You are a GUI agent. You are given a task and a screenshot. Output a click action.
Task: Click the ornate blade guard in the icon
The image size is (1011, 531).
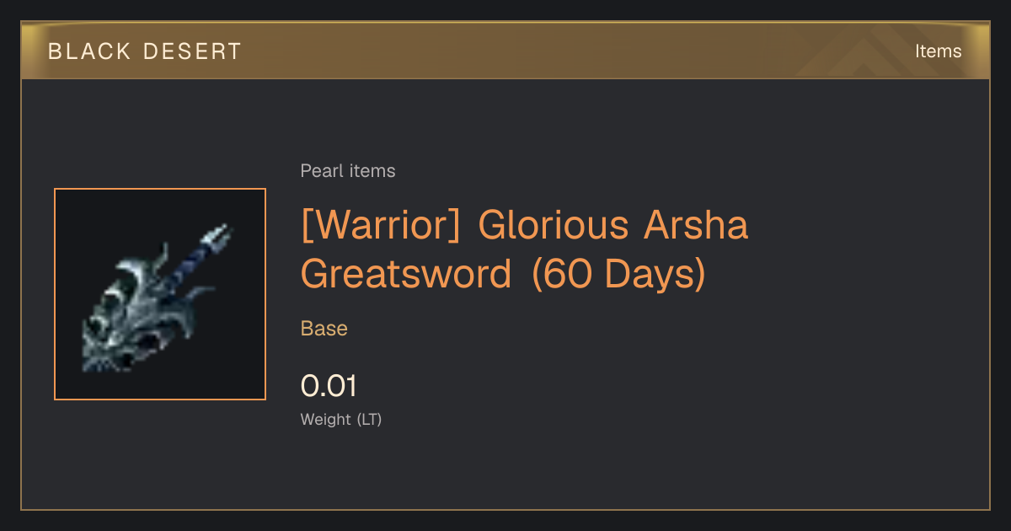(x=143, y=316)
